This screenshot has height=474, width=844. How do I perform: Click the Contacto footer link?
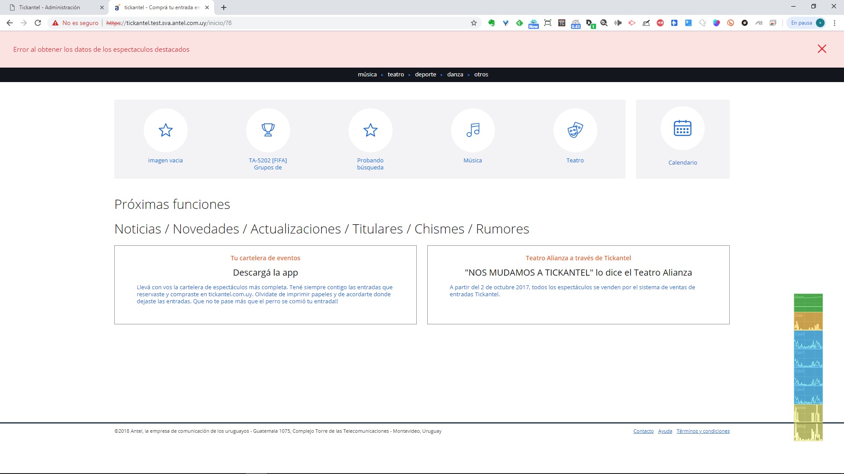tap(643, 431)
